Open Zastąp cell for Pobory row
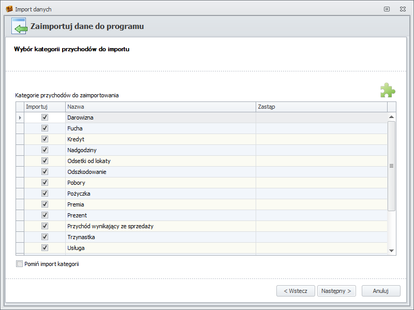 point(321,183)
